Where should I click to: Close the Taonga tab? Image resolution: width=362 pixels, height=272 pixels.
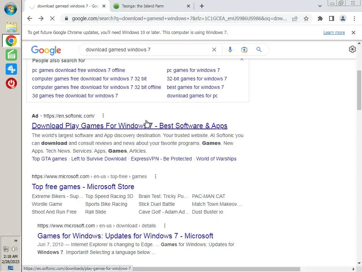188,6
